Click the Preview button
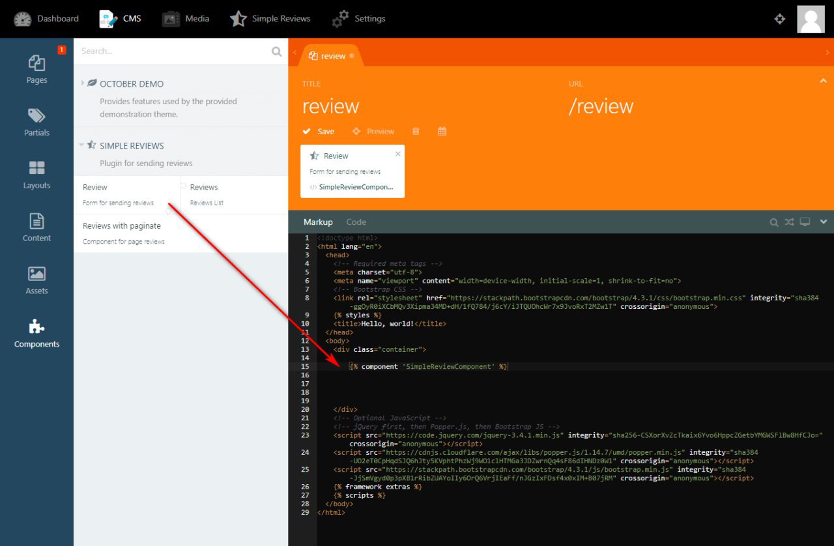The image size is (834, 546). click(x=373, y=131)
